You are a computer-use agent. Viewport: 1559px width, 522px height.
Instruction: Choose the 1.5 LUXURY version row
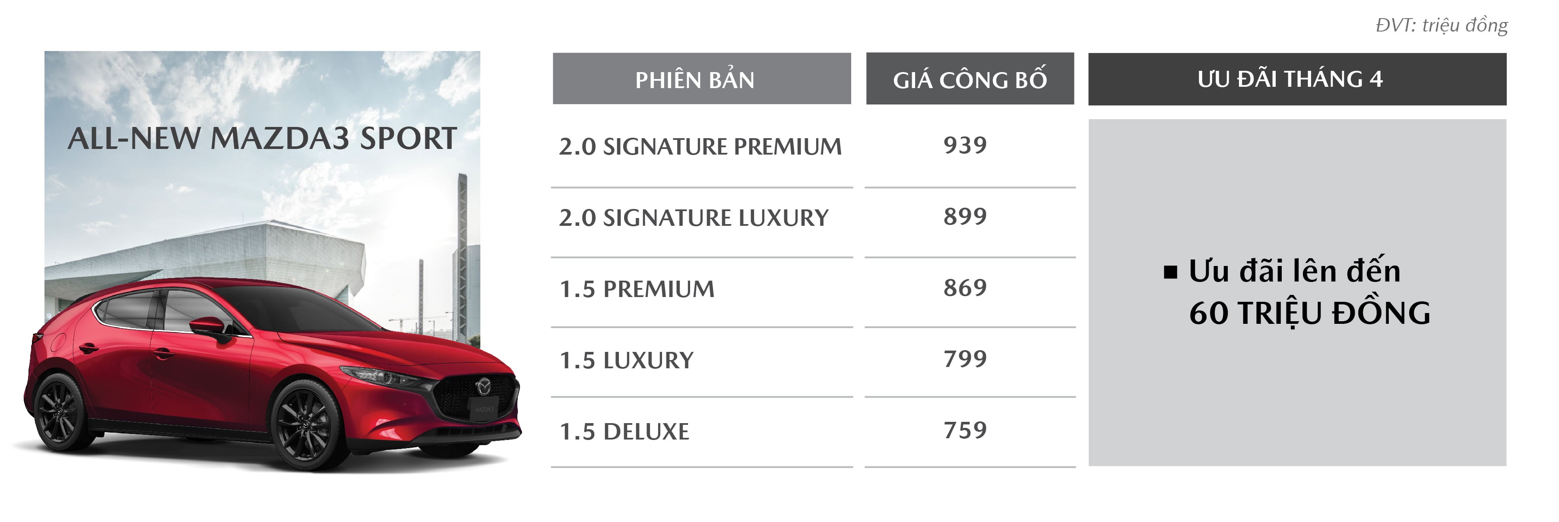click(626, 361)
